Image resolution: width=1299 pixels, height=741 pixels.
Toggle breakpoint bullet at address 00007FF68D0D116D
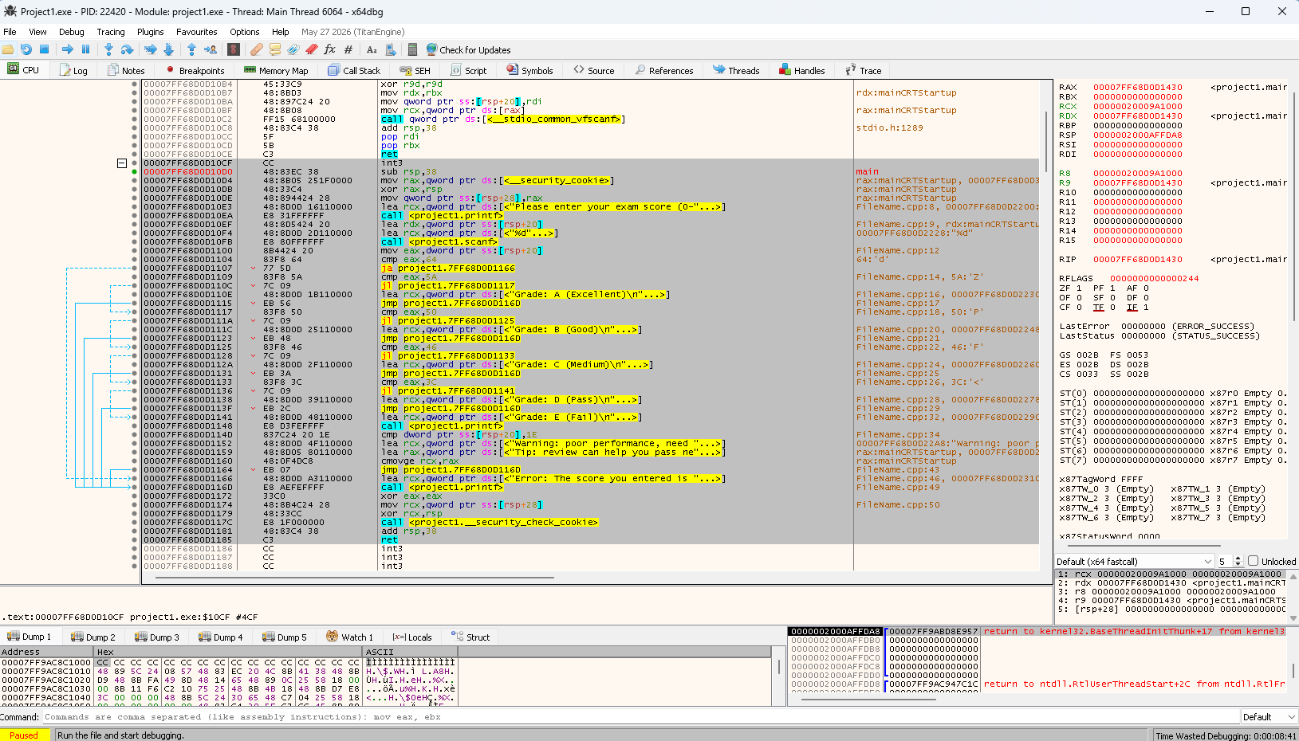point(134,487)
